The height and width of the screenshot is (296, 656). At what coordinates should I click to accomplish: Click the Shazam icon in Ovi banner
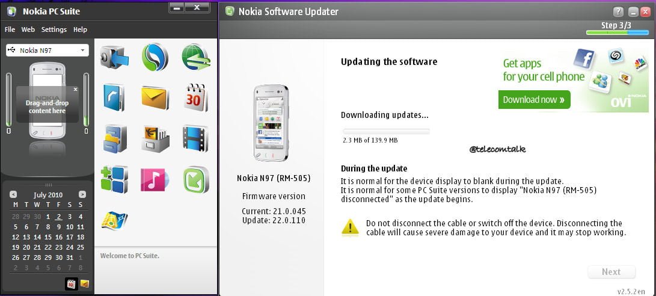tap(616, 55)
